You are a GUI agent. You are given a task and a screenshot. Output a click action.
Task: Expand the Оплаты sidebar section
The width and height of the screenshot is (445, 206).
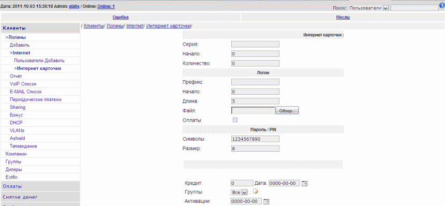coord(40,186)
